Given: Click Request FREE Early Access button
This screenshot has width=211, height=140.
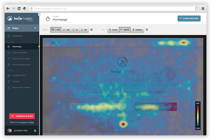Looking at the screenshot, I should pos(156,107).
